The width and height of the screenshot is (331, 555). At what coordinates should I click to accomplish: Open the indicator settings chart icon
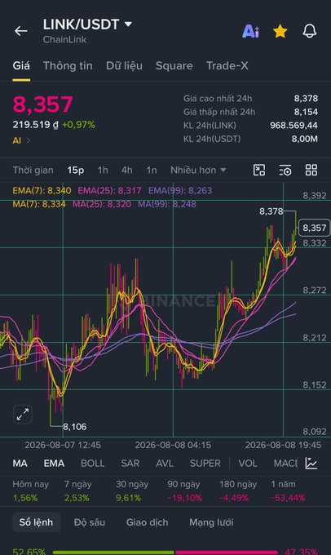311,464
